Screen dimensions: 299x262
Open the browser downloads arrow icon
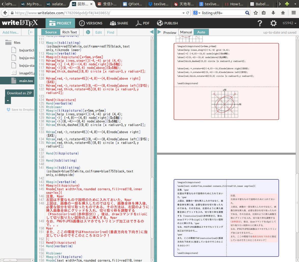pos(273,13)
